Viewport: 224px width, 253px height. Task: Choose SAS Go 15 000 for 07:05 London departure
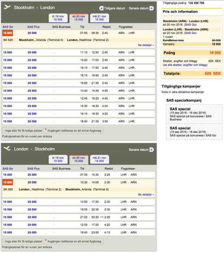pos(7,175)
